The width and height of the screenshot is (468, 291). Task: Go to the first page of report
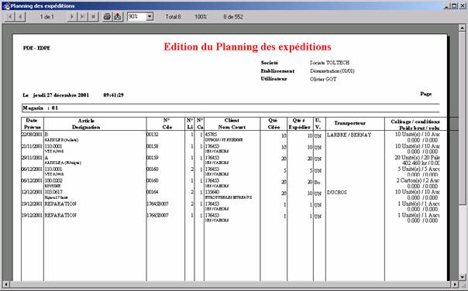pyautogui.click(x=10, y=17)
